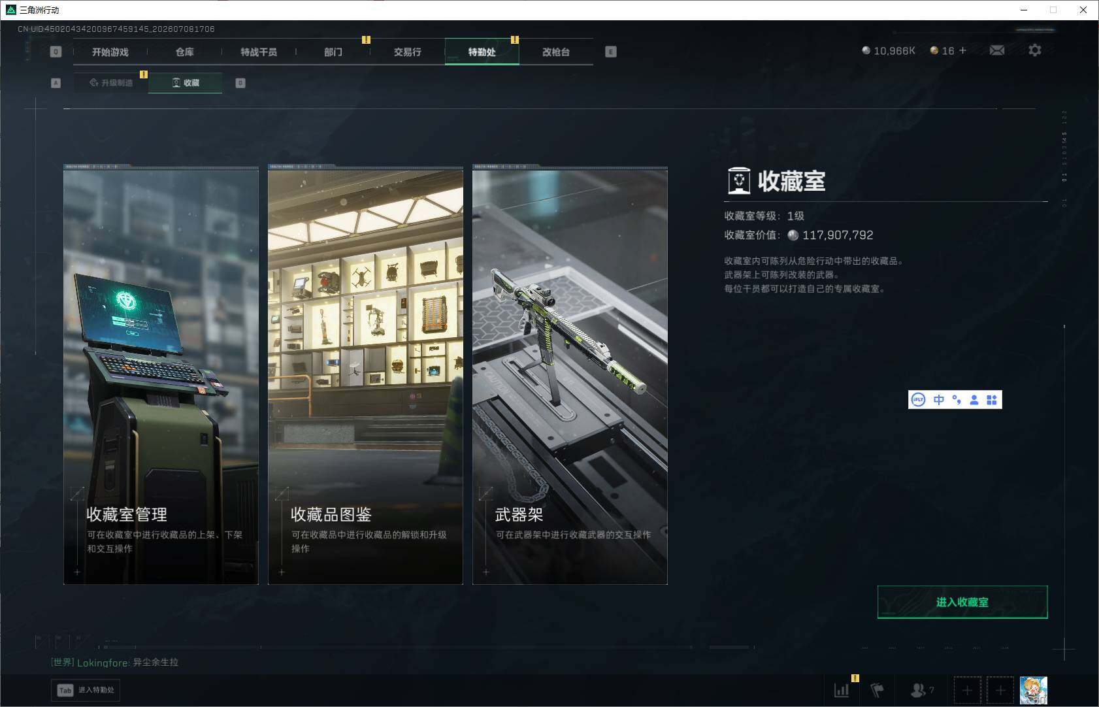The height and width of the screenshot is (707, 1099).
Task: Go to the 部门 tab
Action: point(333,52)
